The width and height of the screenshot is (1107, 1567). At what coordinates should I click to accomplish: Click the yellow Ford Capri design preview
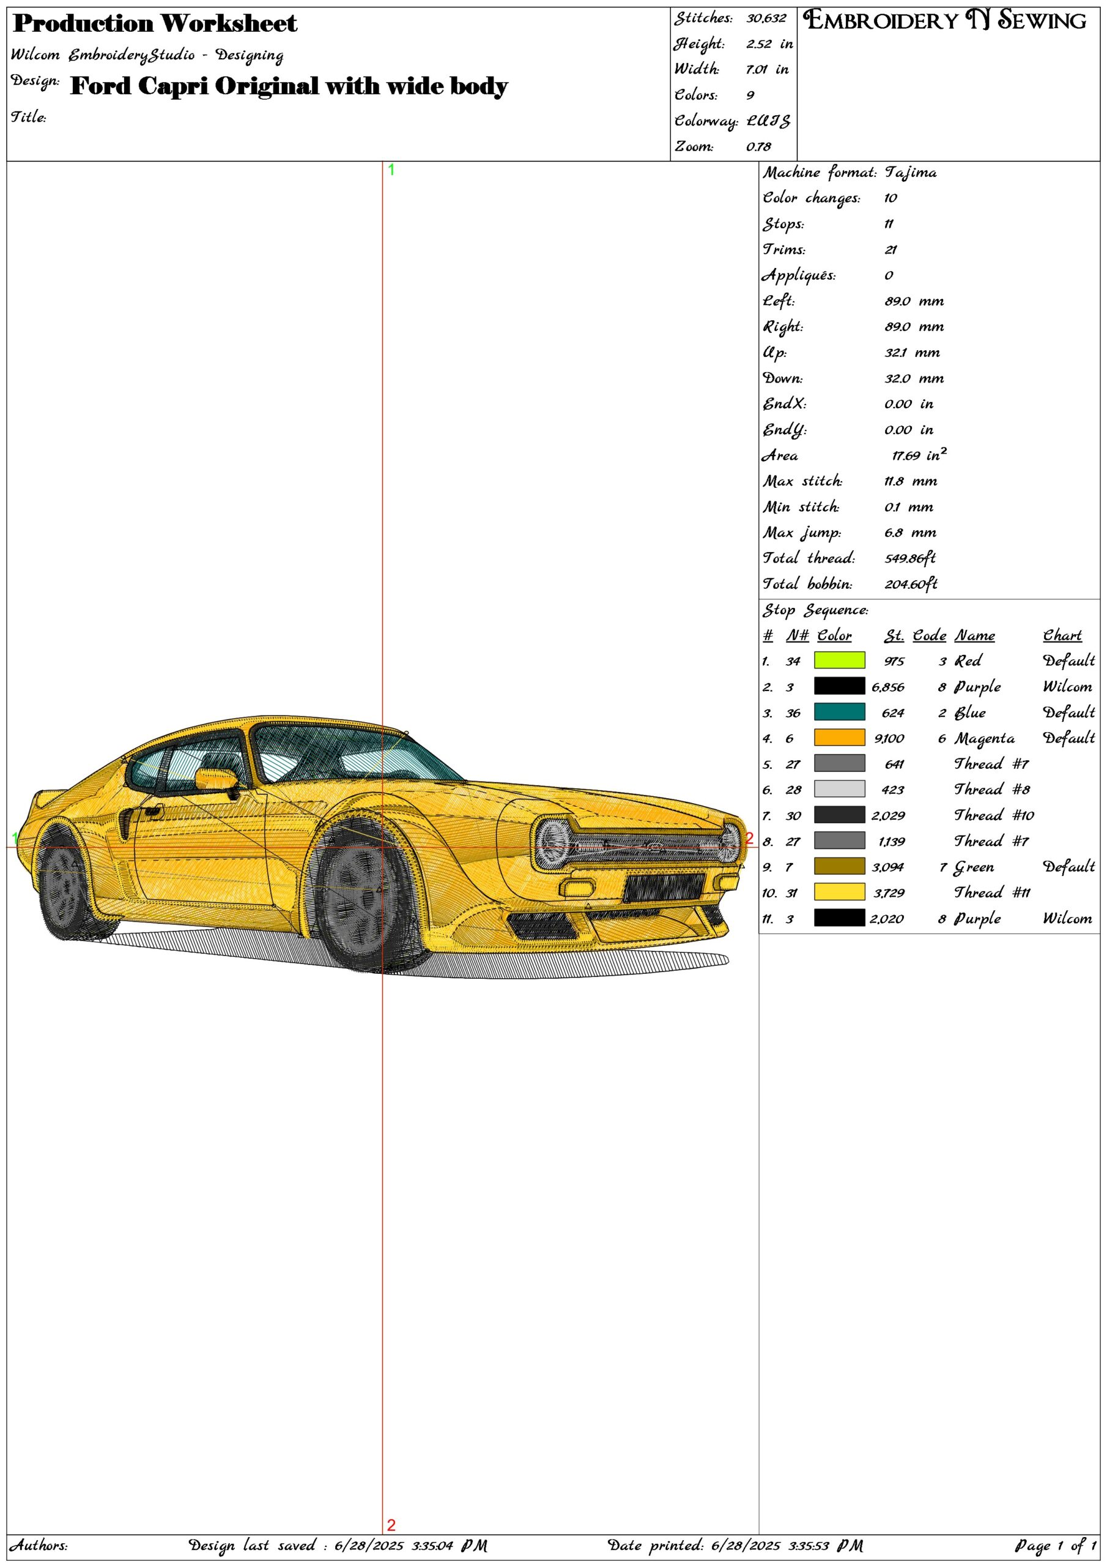[382, 847]
